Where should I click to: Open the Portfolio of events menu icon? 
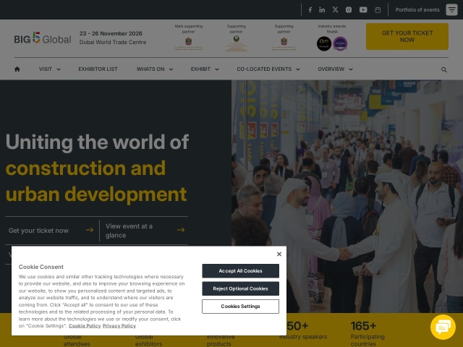451,9
